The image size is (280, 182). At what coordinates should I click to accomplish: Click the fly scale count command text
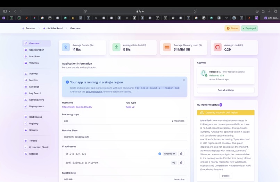[157, 88]
